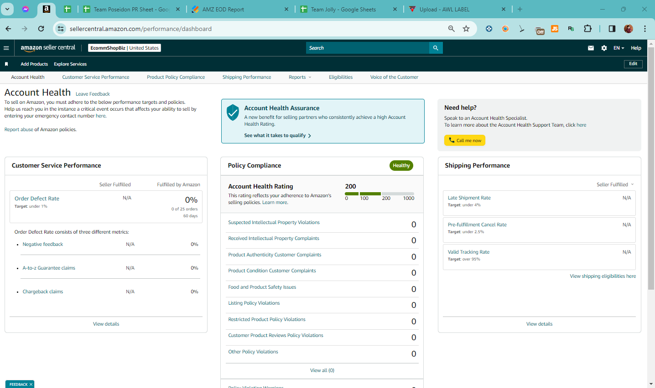The image size is (655, 388).
Task: Open the settings gear icon
Action: [x=604, y=48]
